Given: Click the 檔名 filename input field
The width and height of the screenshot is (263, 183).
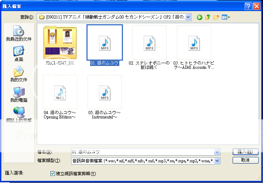Looking at the screenshot, I should tap(142, 152).
